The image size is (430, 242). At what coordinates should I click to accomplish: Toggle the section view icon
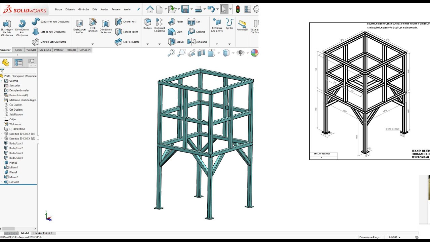tap(201, 53)
